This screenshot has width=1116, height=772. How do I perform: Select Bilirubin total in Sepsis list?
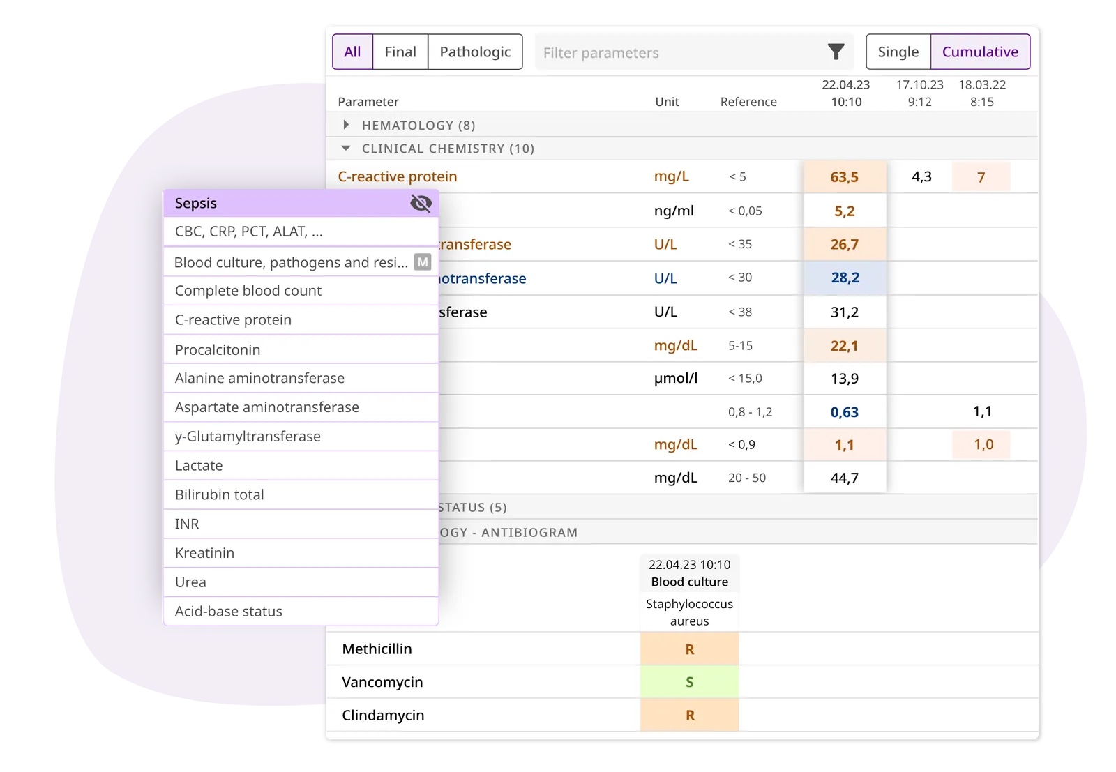point(301,494)
